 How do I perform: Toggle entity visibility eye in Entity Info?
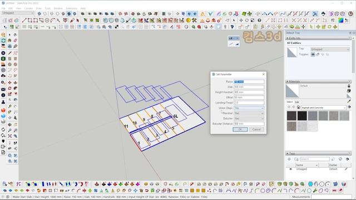pyautogui.click(x=313, y=54)
